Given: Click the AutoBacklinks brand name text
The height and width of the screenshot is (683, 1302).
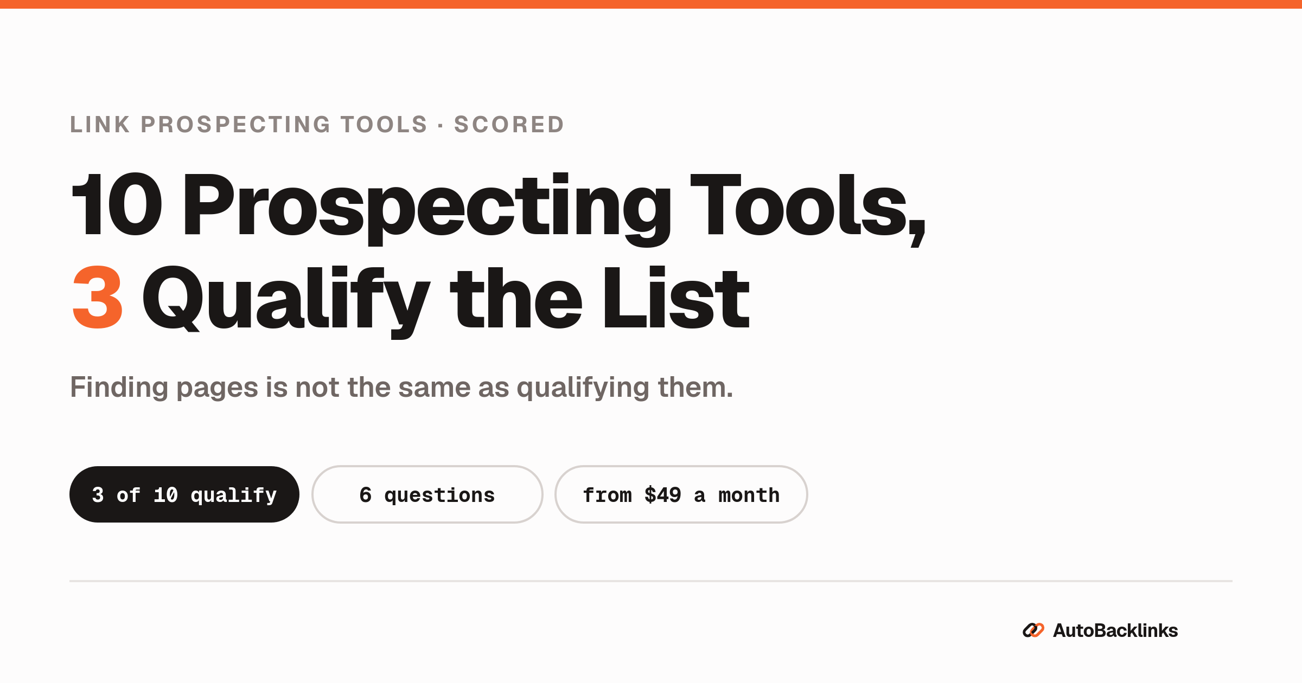Looking at the screenshot, I should tap(1115, 630).
